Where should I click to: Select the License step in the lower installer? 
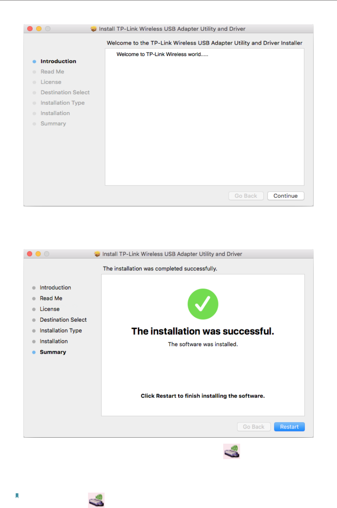click(x=50, y=309)
